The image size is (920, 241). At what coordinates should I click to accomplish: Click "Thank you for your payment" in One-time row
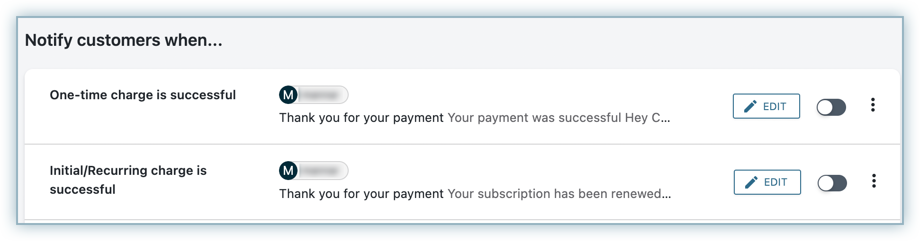[x=361, y=118]
